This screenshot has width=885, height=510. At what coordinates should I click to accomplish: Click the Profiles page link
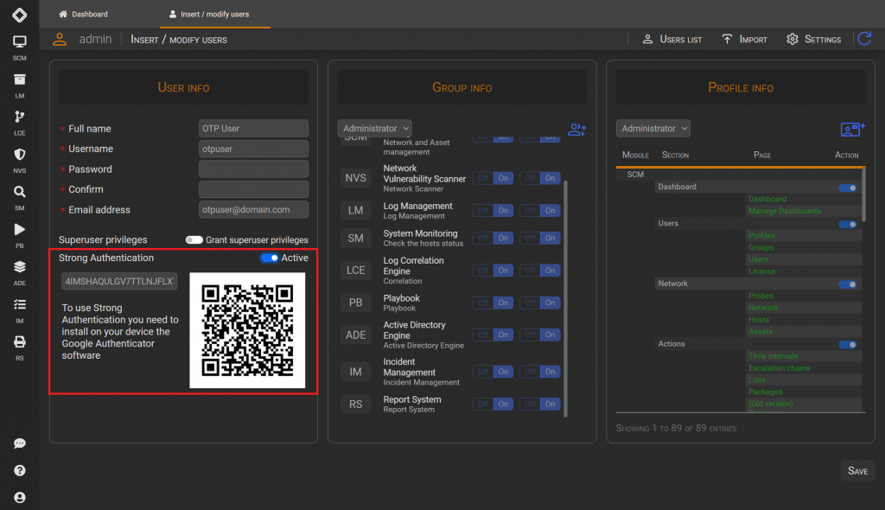tap(761, 235)
